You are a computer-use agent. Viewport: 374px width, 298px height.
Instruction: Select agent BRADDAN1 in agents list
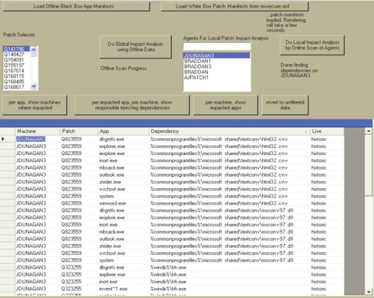[217, 61]
